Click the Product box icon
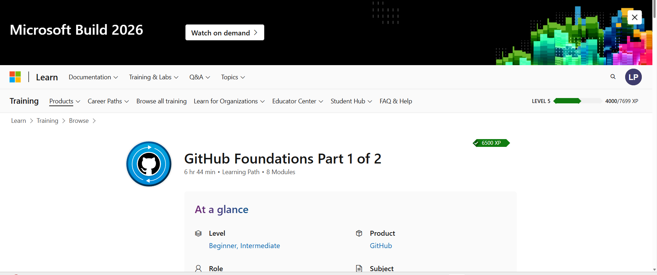 click(x=359, y=233)
